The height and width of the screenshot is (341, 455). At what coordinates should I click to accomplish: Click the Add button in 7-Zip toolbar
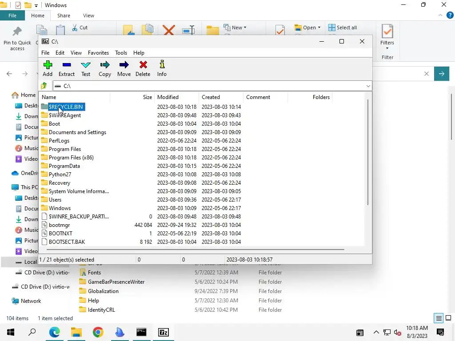[48, 69]
